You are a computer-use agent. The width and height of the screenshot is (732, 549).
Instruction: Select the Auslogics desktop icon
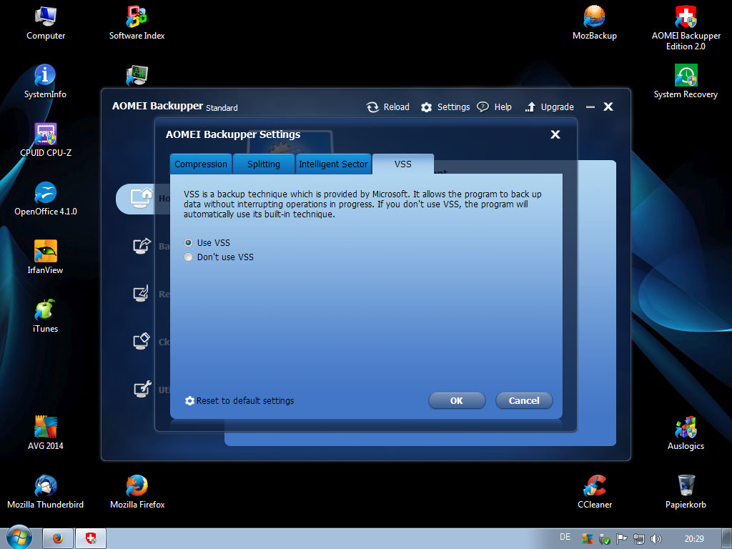point(686,433)
